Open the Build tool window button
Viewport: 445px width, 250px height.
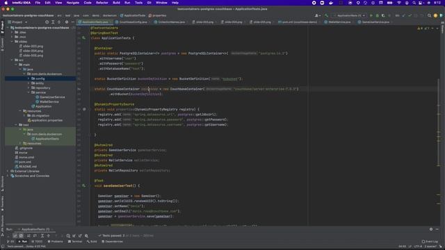92,242
